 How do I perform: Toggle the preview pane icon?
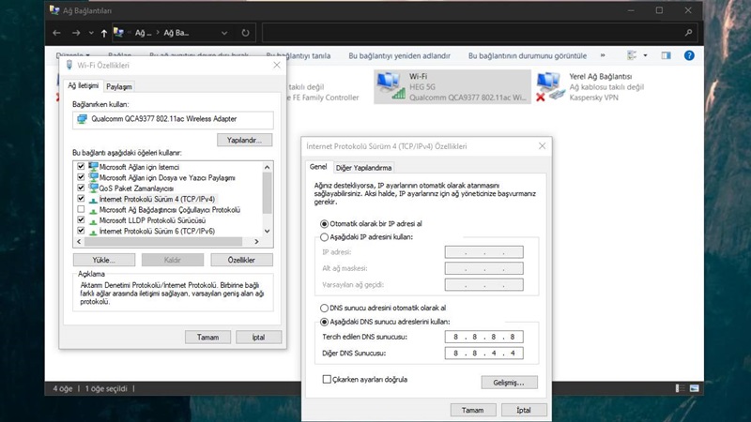click(666, 55)
